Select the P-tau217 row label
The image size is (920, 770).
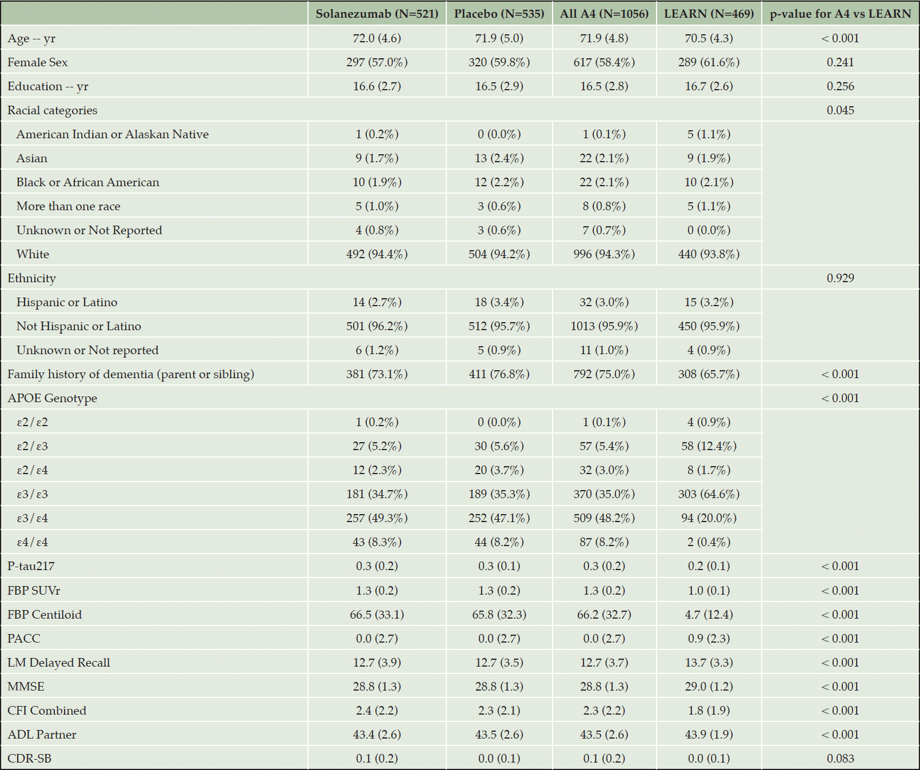(31, 566)
